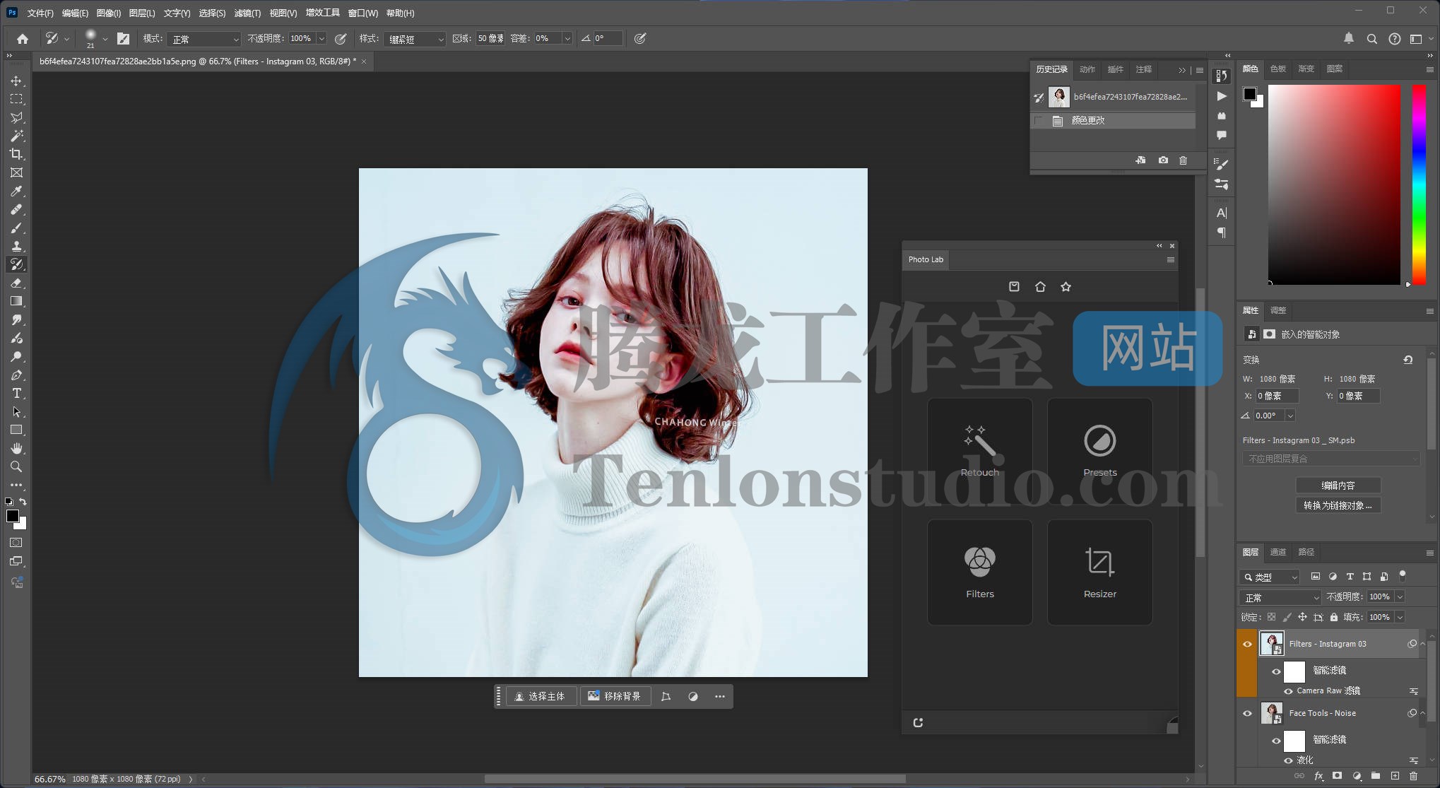Click the hue spectrum slider
The width and height of the screenshot is (1440, 788).
point(1418,184)
